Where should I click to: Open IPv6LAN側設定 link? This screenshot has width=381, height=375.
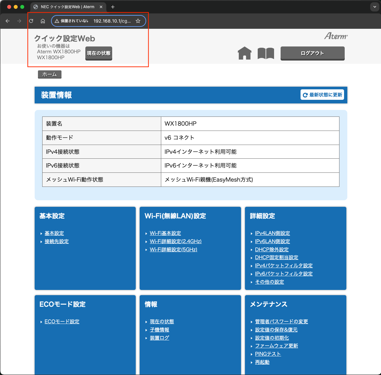[272, 241]
